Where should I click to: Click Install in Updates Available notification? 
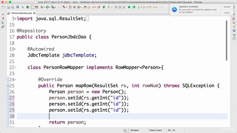click(x=227, y=7)
